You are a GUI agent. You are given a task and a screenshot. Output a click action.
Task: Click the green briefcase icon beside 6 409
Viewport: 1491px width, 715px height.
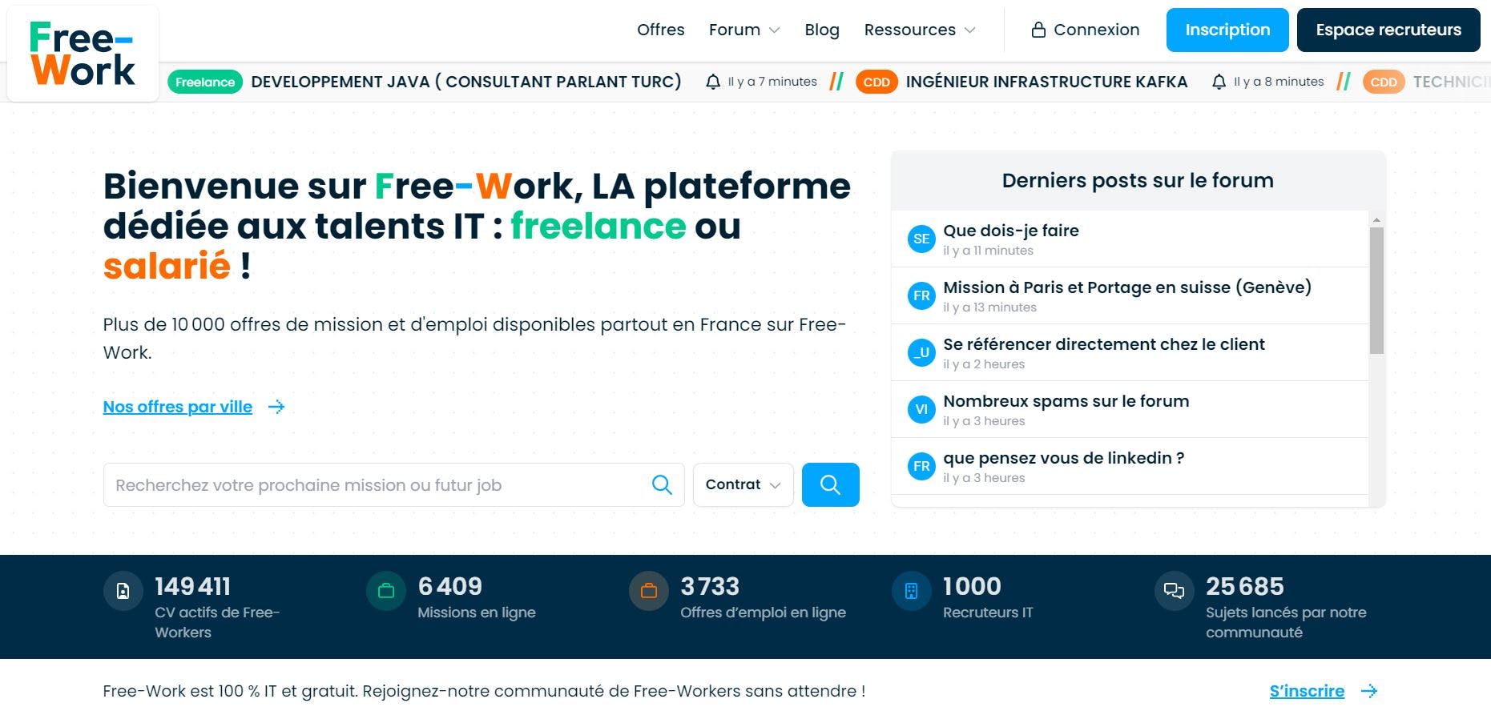pyautogui.click(x=386, y=591)
